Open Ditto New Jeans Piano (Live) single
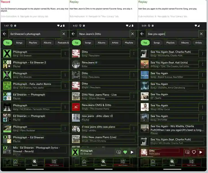208x173 pixels. 104,139
